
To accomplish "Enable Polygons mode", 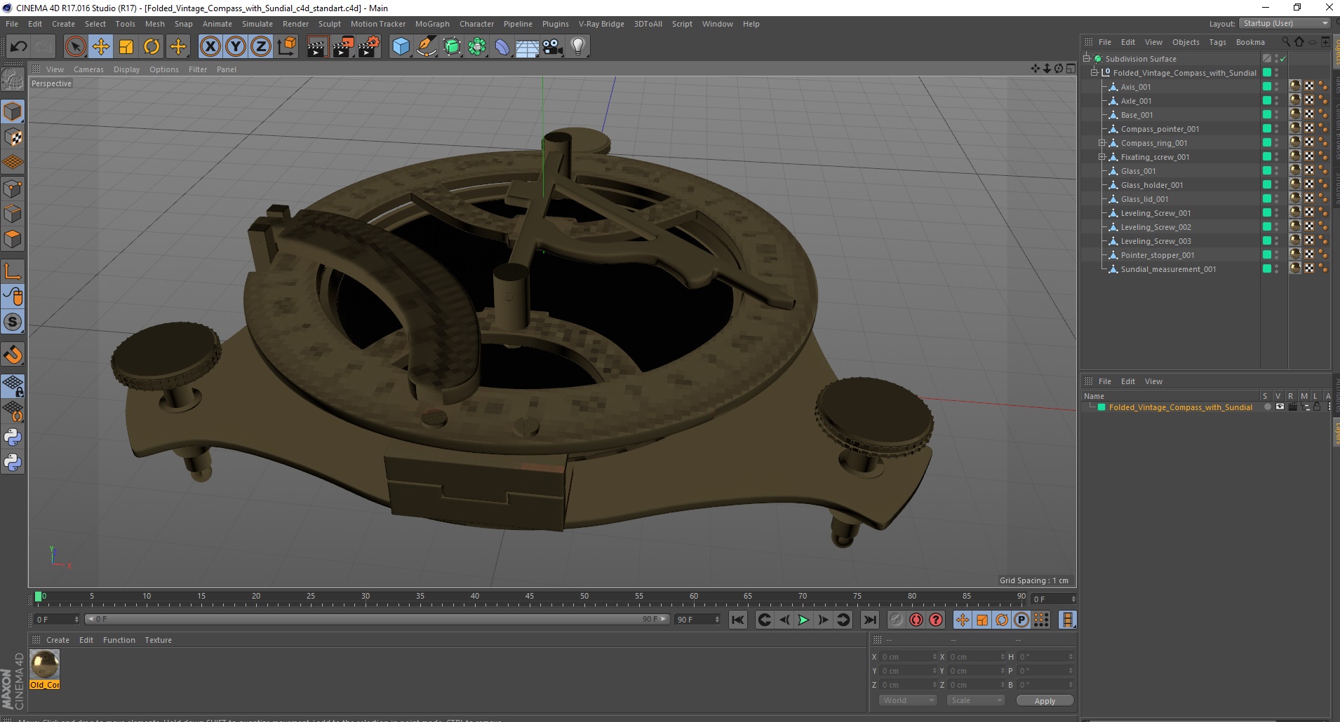I will (x=13, y=239).
